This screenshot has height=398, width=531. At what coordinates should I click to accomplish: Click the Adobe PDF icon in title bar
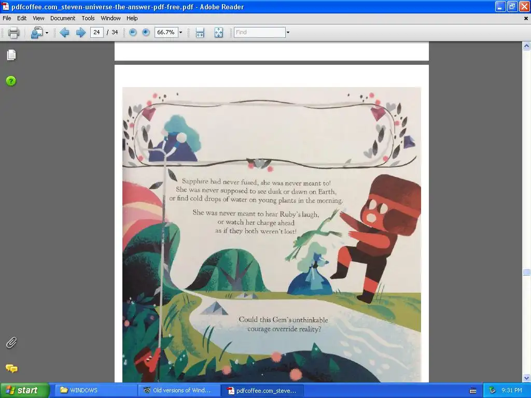(x=5, y=6)
